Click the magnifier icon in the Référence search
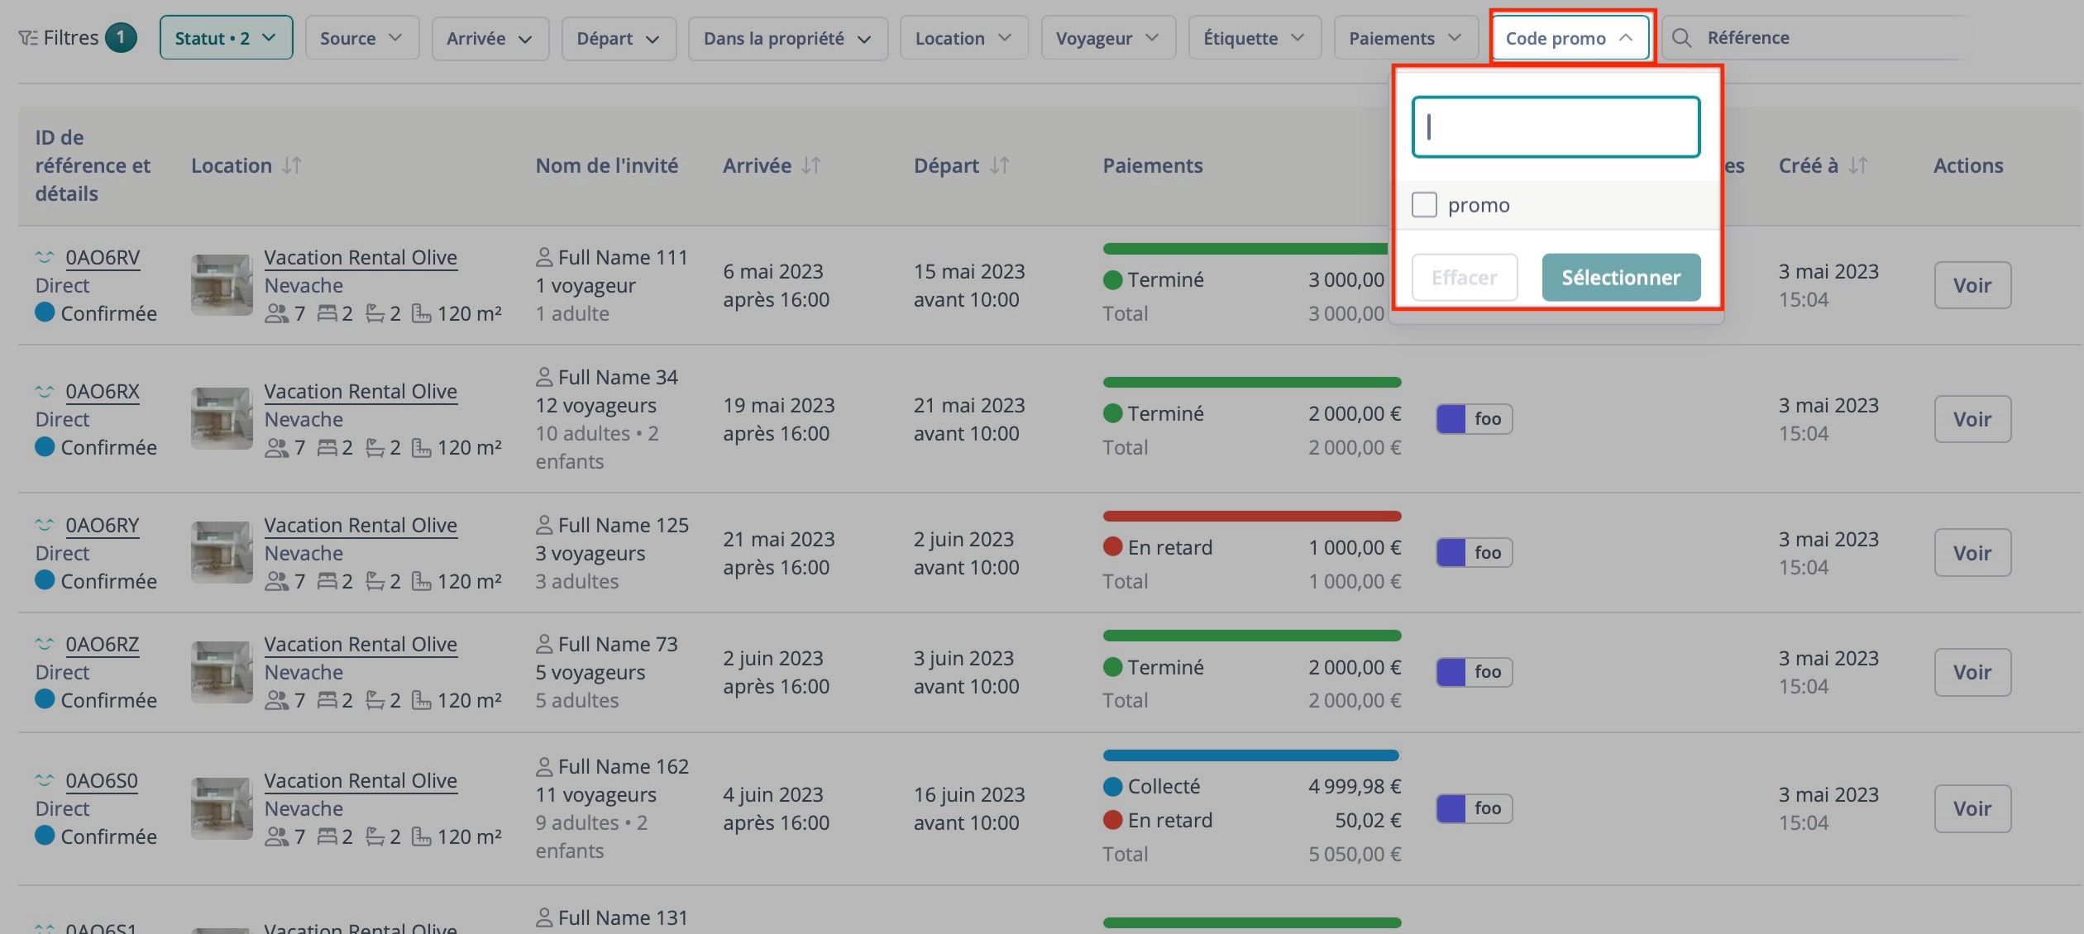The width and height of the screenshot is (2084, 934). click(x=1681, y=37)
